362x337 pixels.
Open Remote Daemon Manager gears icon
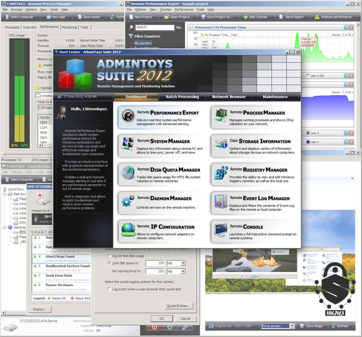point(128,201)
